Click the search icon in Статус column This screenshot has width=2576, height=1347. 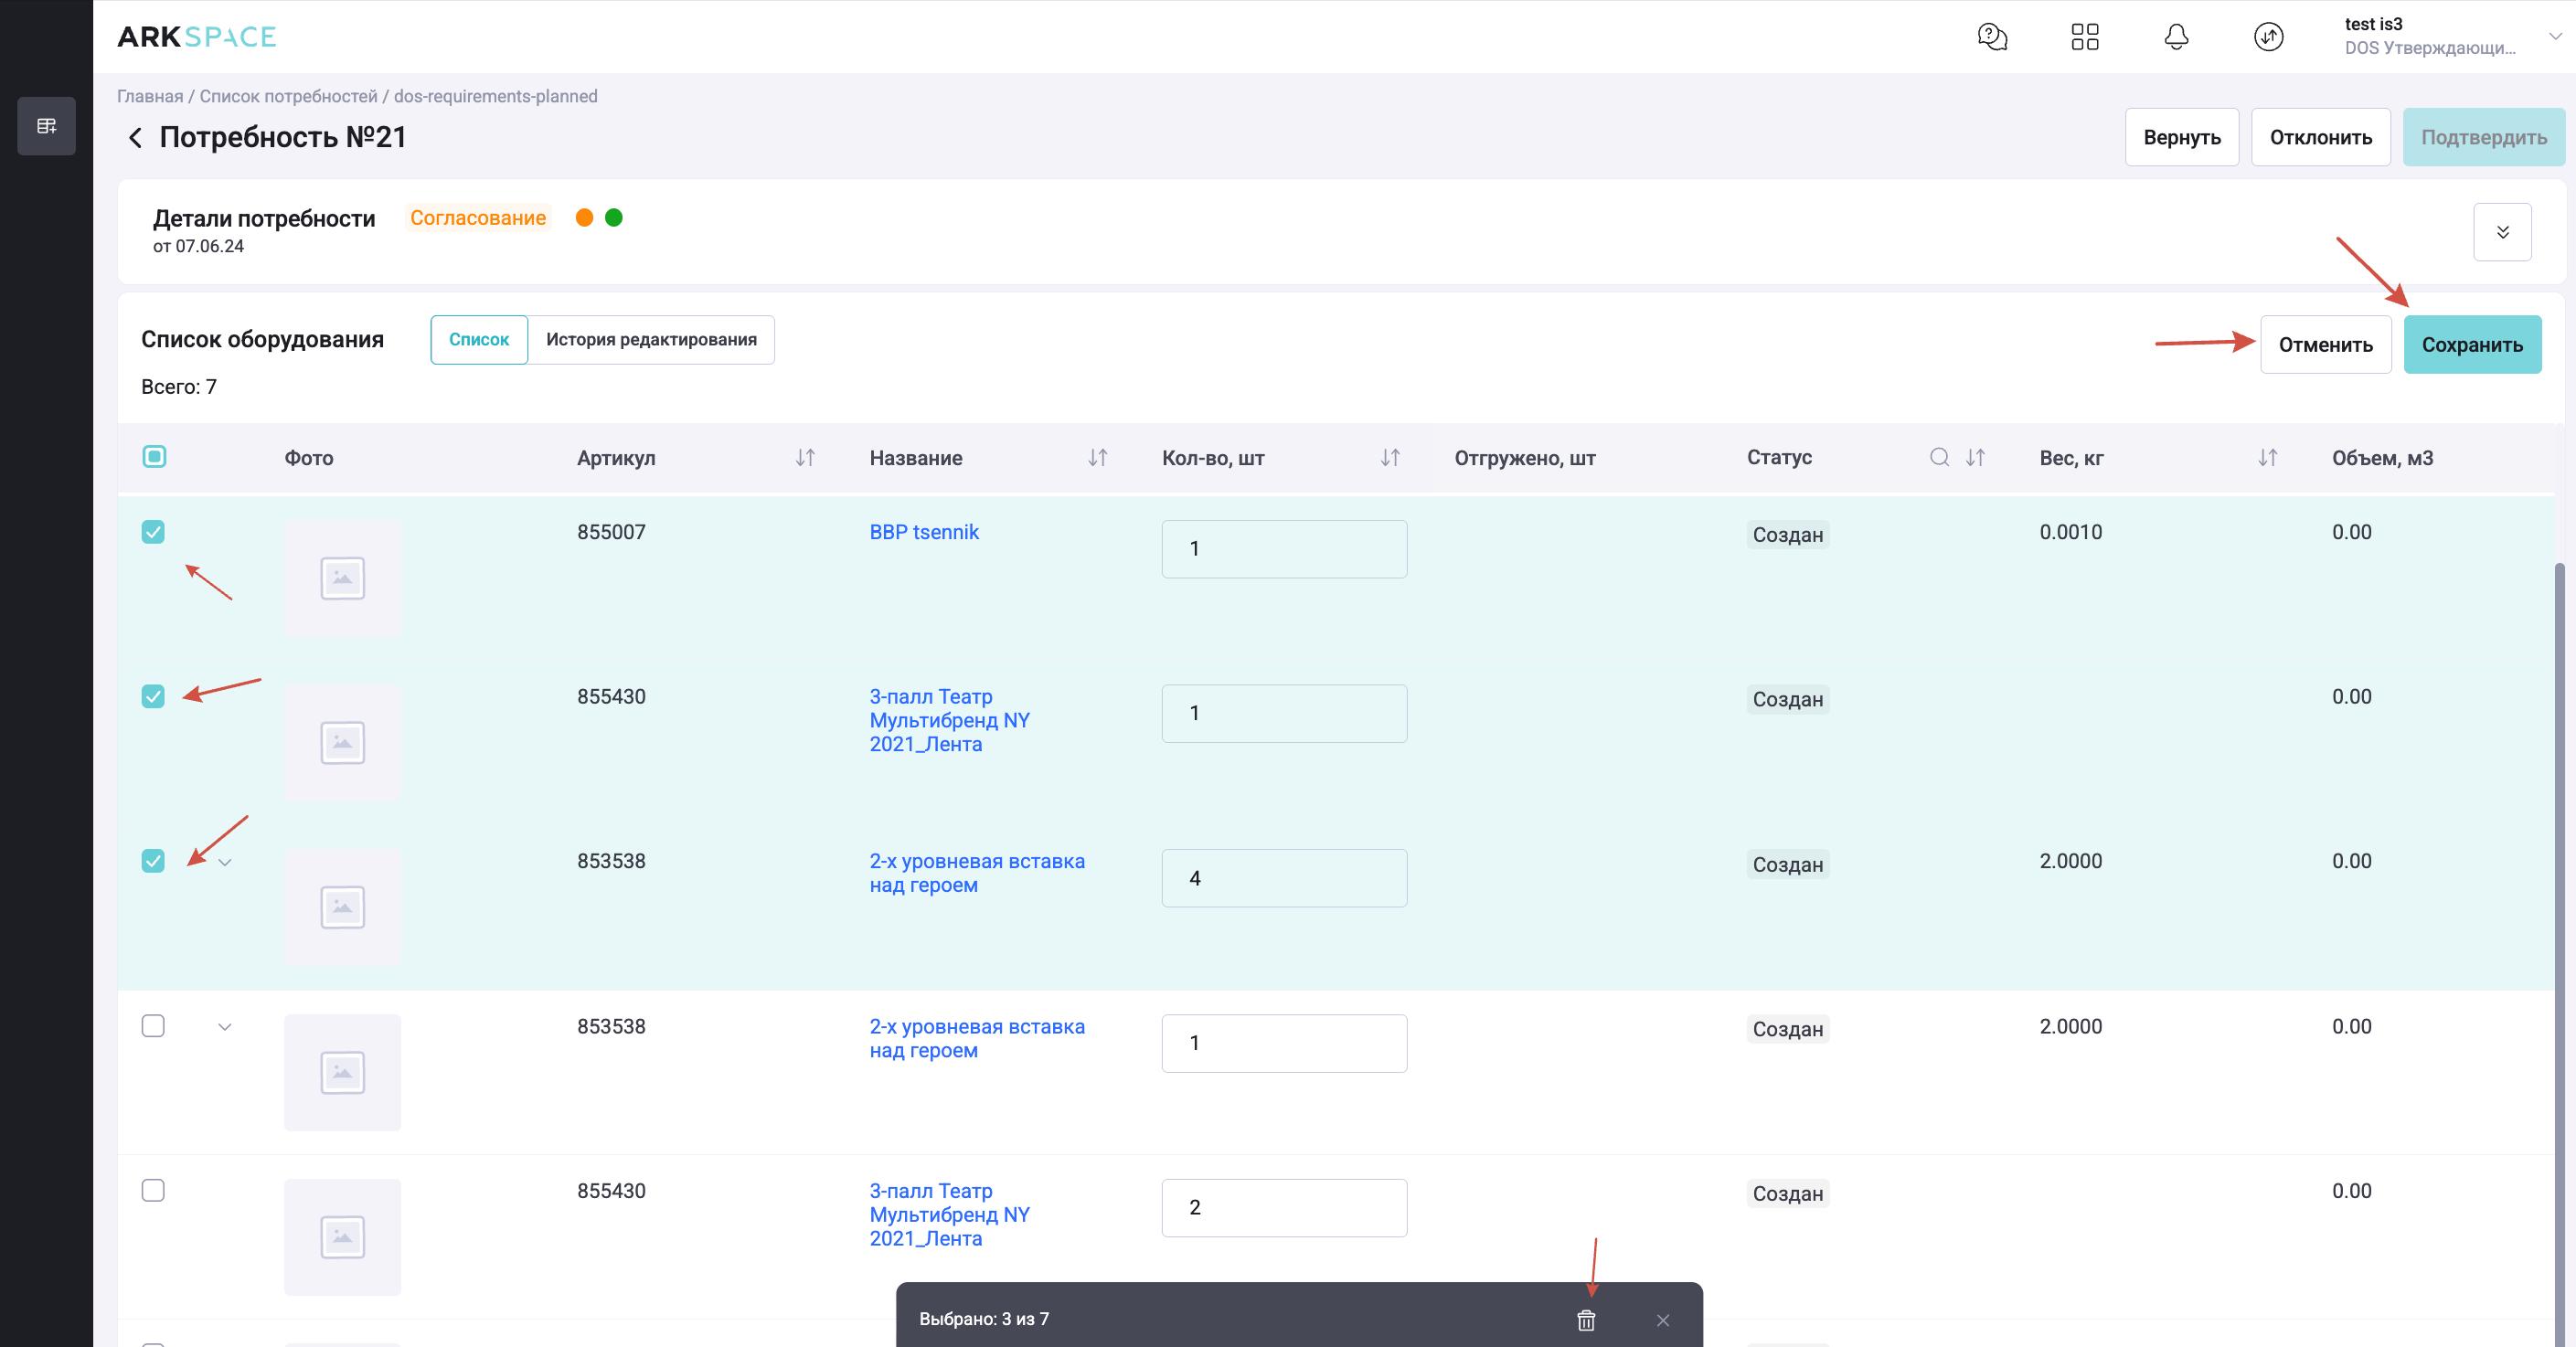[1939, 457]
